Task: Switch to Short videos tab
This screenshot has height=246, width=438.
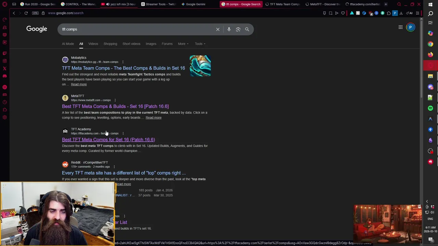Action: (x=131, y=44)
